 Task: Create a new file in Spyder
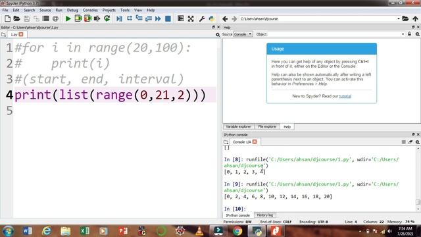coord(7,18)
